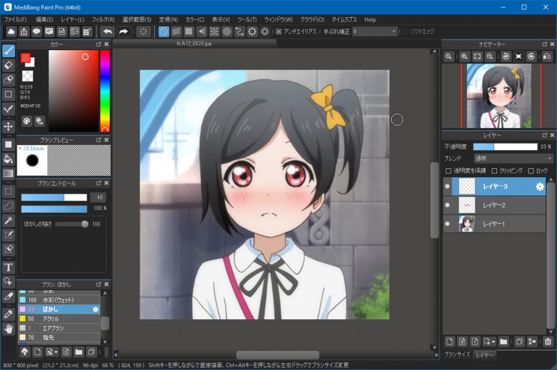
Task: Click the export/share icon in the toolbar
Action: 24,32
